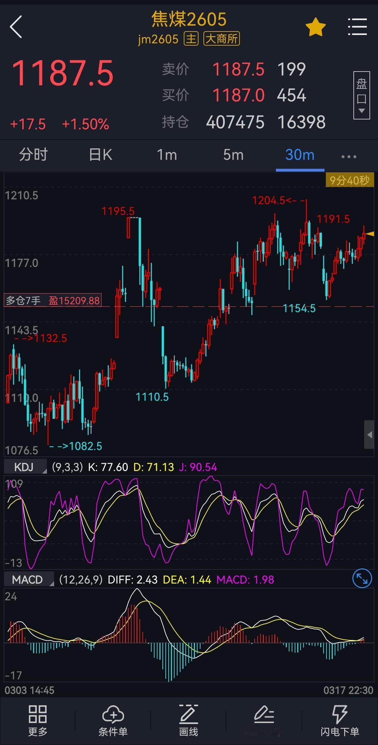Click the 1110.5 trough label on chart
Image resolution: width=378 pixels, height=745 pixels.
coord(152,397)
